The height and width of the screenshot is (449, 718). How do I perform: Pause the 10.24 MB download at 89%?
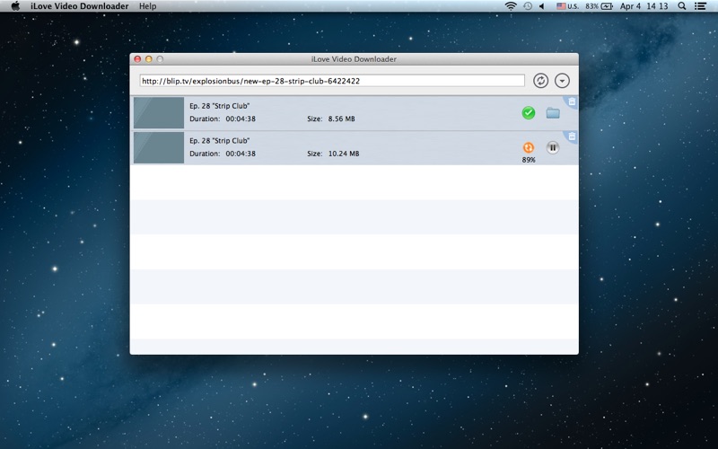[x=553, y=147]
